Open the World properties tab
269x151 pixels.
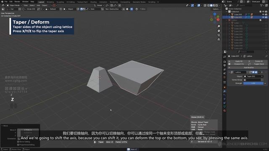point(224,78)
